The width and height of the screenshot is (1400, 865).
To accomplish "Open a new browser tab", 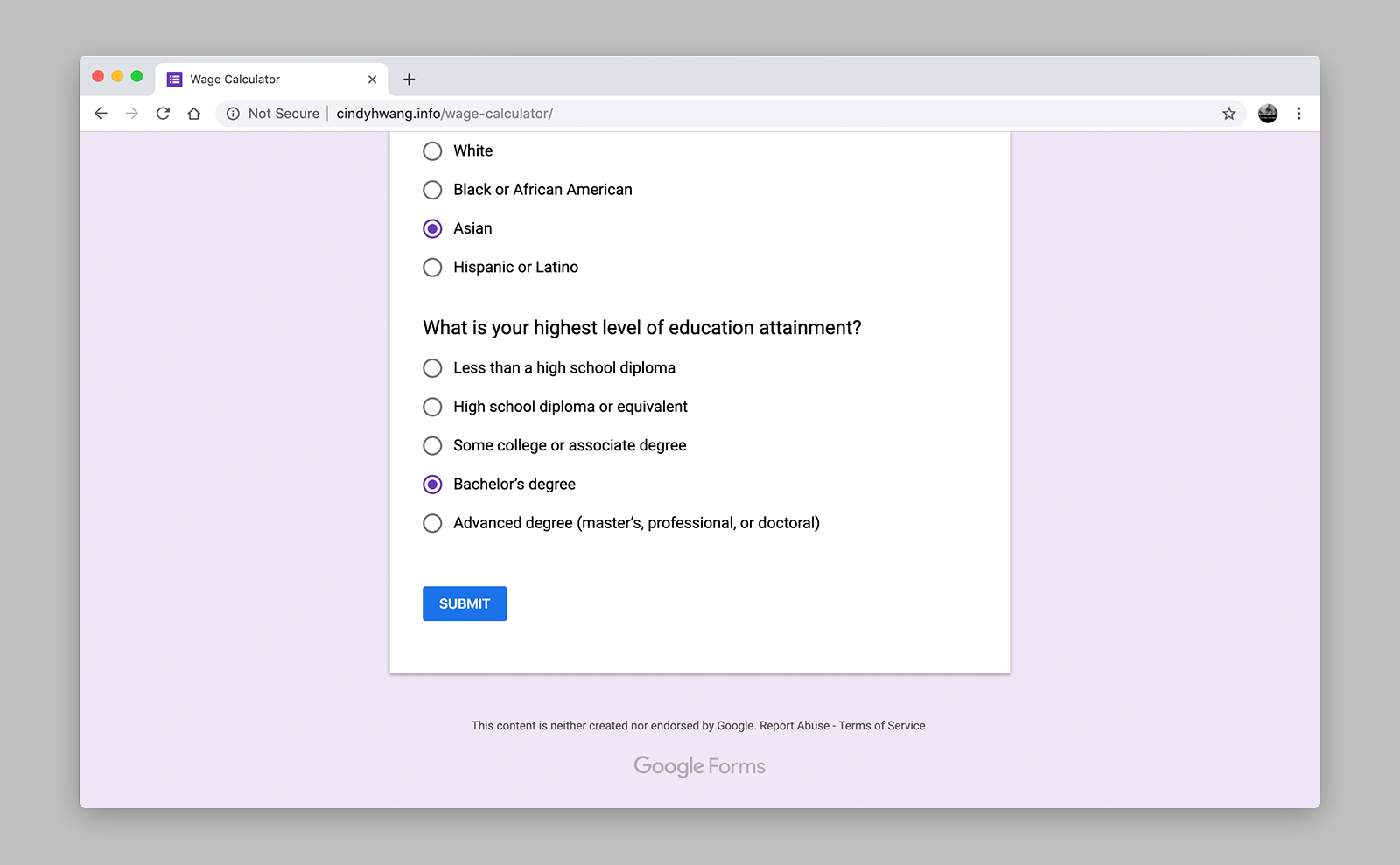I will [409, 79].
